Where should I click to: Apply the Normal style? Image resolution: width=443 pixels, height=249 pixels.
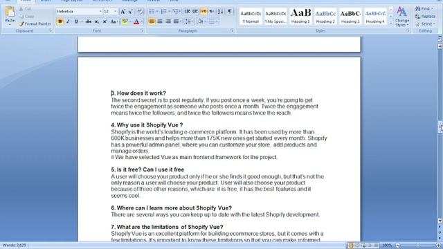pyautogui.click(x=251, y=17)
